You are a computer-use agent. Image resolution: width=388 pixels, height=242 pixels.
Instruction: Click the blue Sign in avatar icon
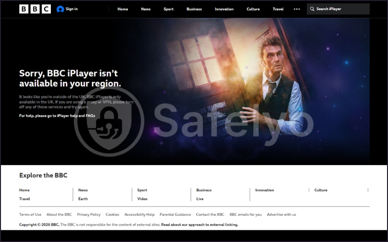[x=60, y=9]
